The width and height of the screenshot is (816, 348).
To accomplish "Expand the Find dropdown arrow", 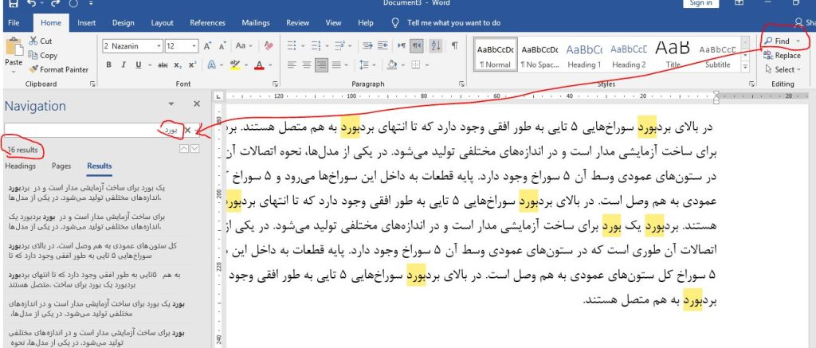I will pos(798,40).
